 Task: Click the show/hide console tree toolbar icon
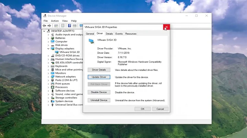point(56,26)
